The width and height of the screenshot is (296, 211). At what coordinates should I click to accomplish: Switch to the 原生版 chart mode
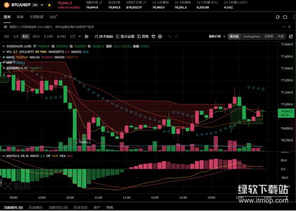tap(234, 36)
